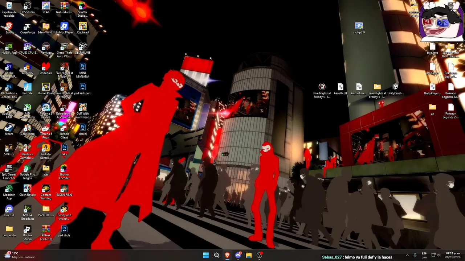Launch Logitech G HUB shortcut

point(9,111)
